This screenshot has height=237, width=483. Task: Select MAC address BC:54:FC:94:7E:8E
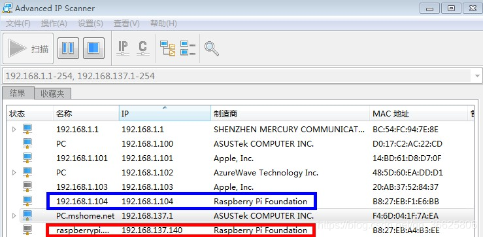point(405,129)
